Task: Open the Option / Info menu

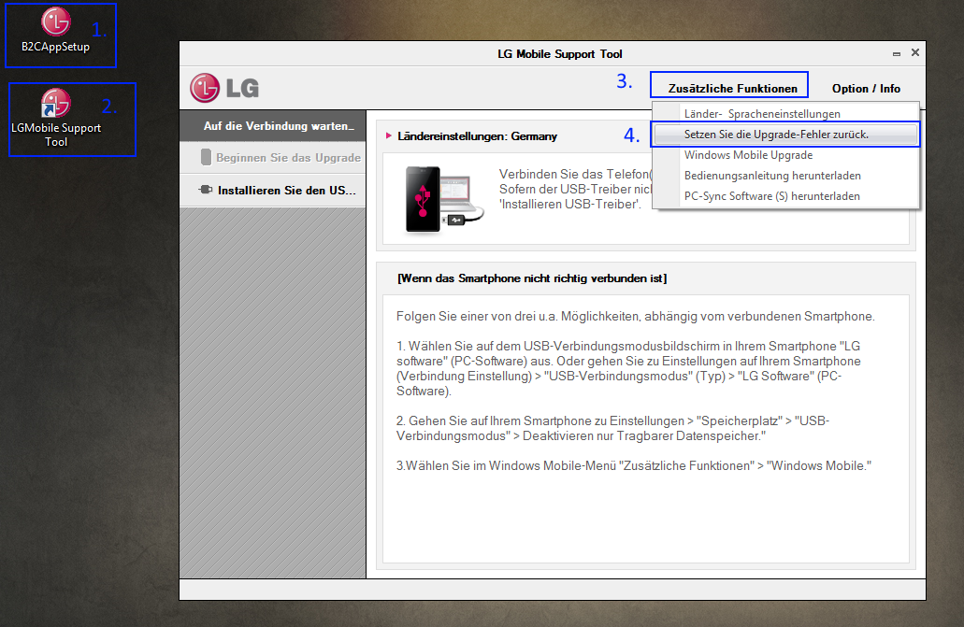Action: pyautogui.click(x=866, y=89)
